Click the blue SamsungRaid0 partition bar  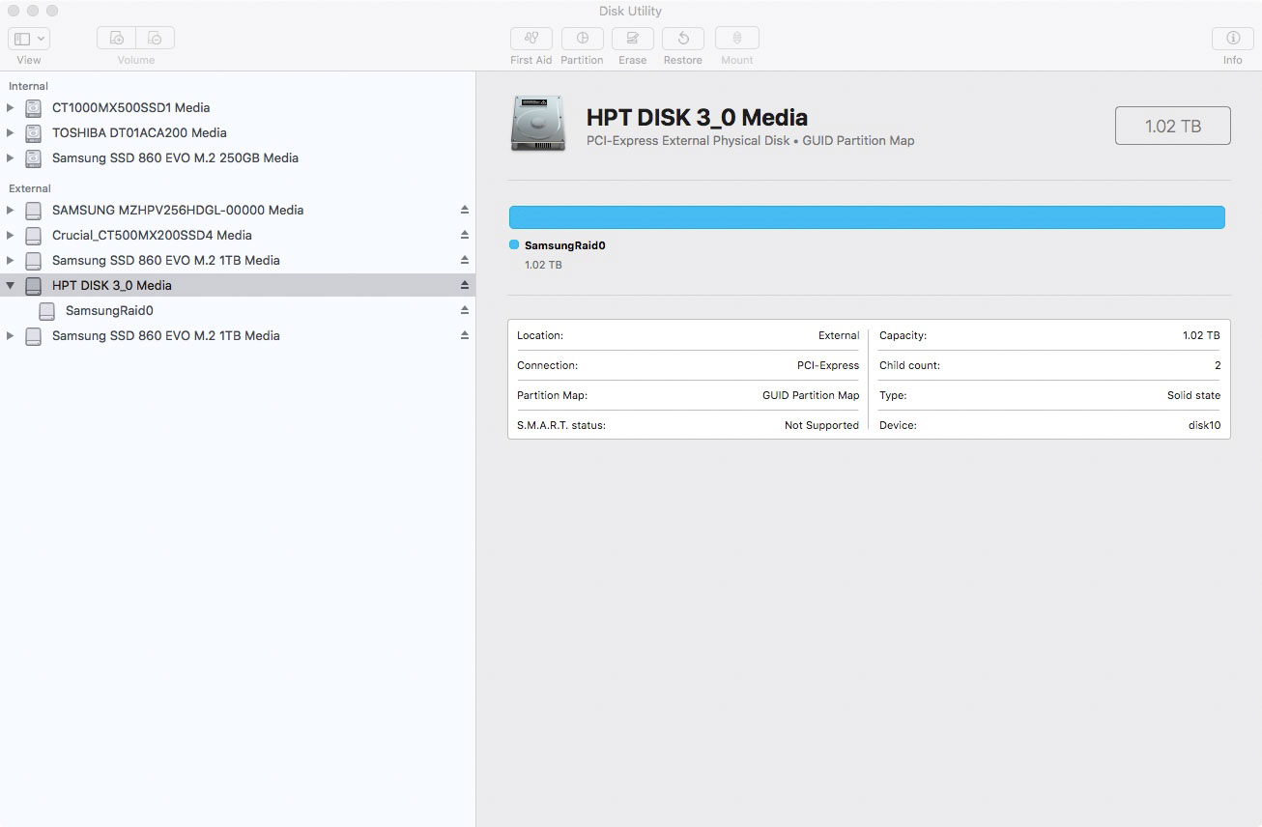[867, 217]
